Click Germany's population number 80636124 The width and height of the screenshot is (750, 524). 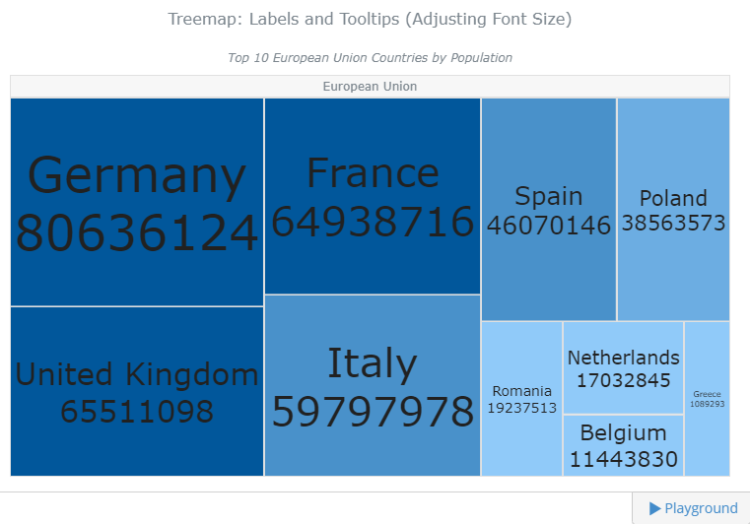pos(137,232)
